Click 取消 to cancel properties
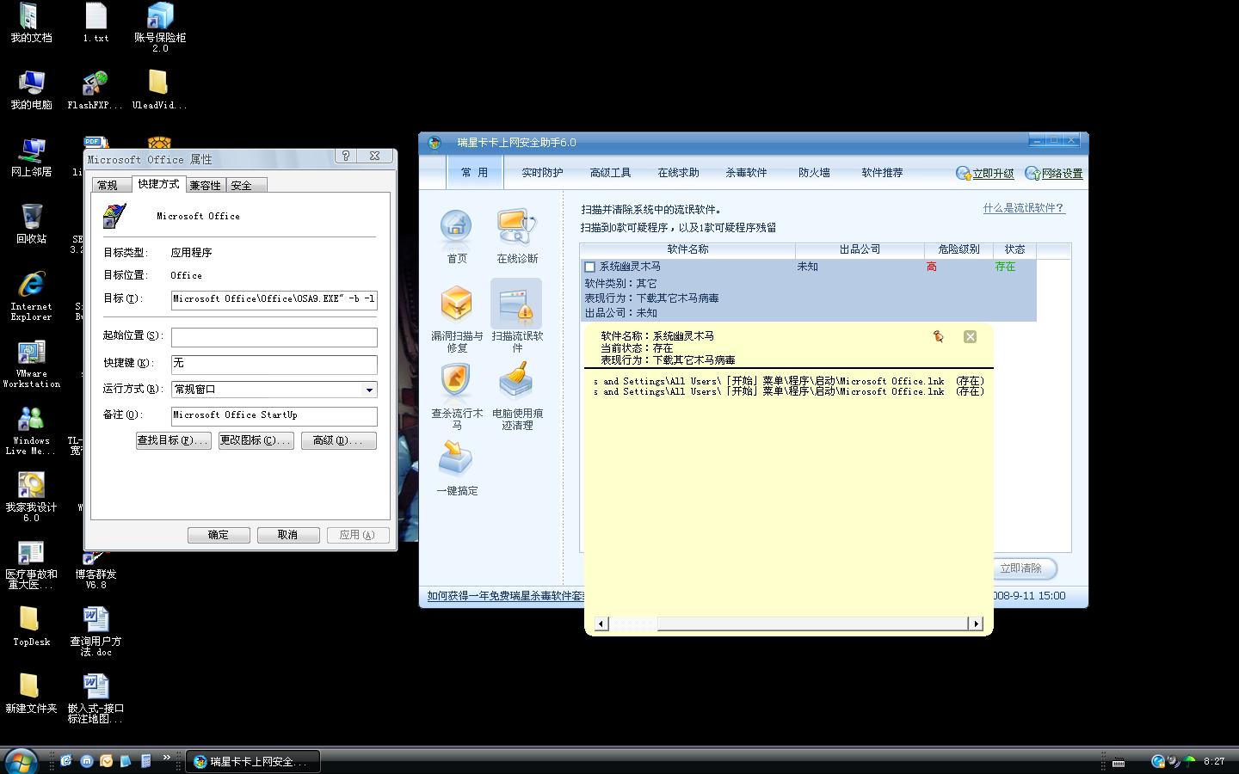This screenshot has height=774, width=1239. (288, 535)
